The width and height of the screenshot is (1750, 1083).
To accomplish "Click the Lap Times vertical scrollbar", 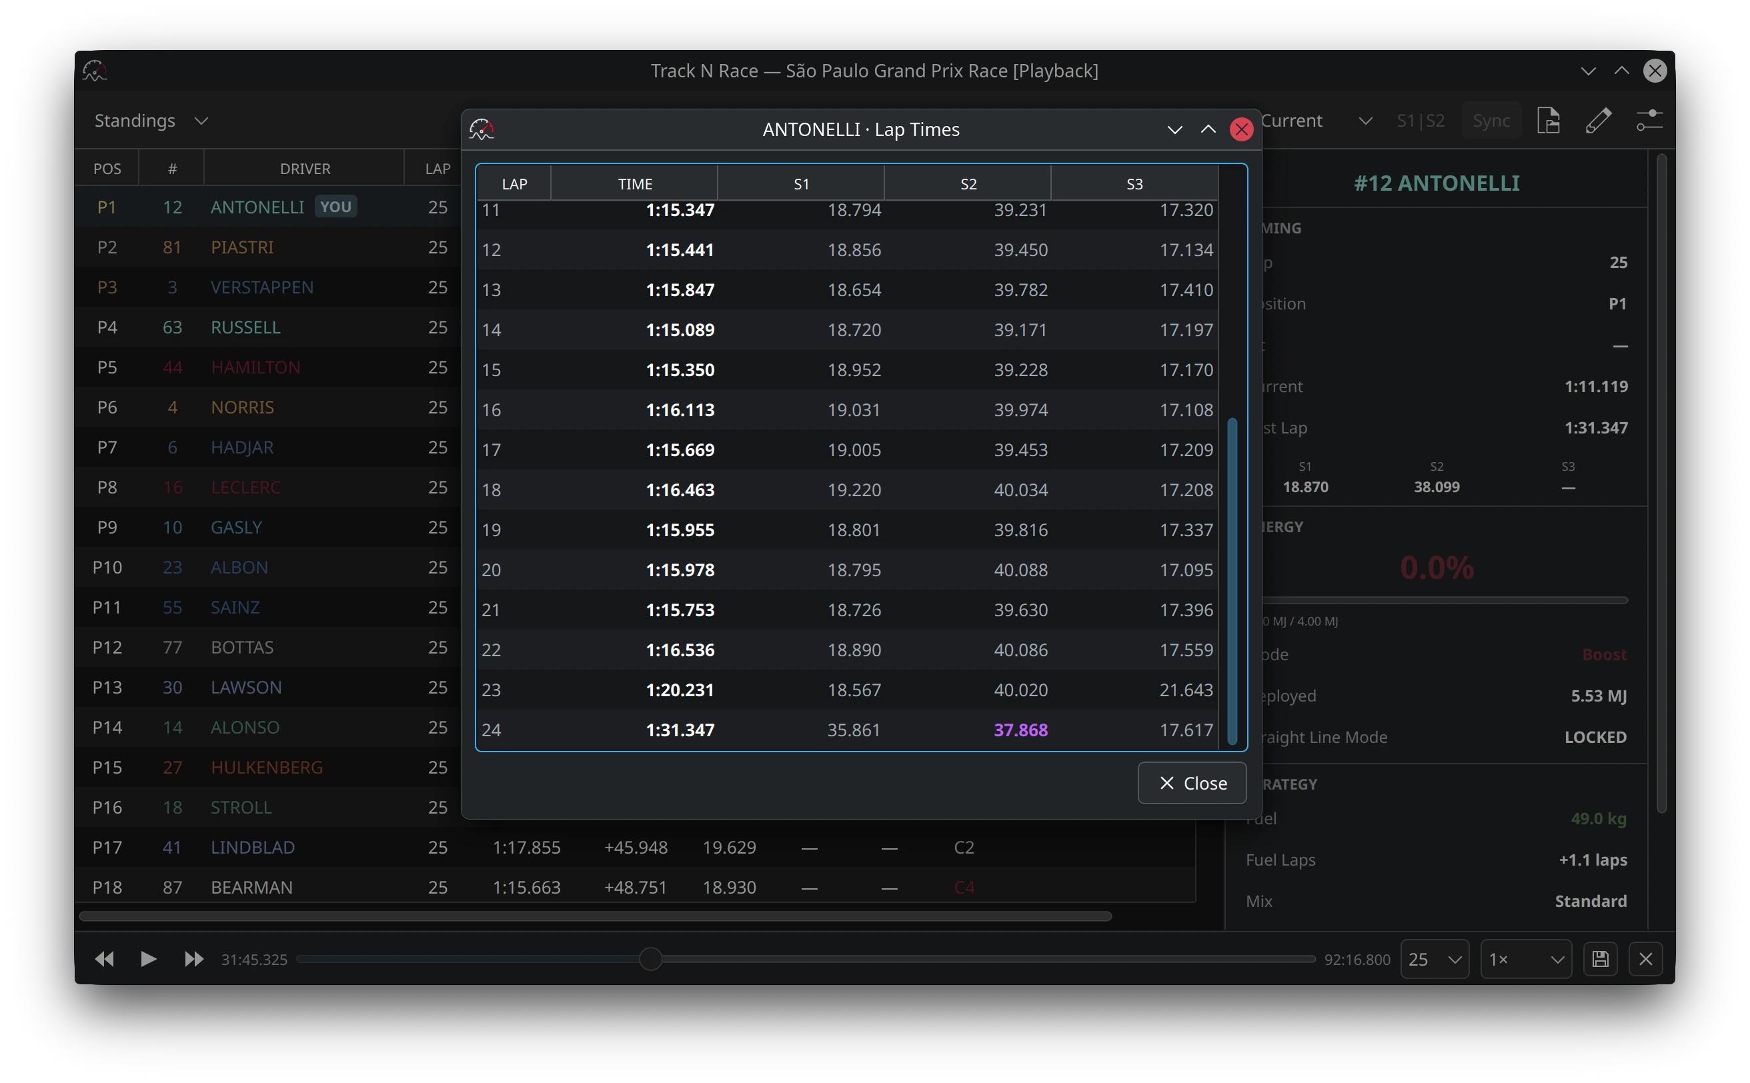I will (x=1232, y=581).
